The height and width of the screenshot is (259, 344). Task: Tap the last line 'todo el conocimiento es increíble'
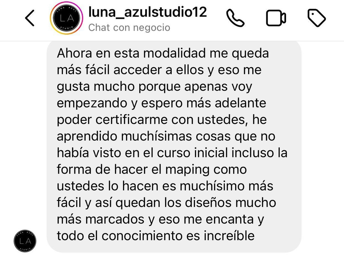[x=156, y=236]
